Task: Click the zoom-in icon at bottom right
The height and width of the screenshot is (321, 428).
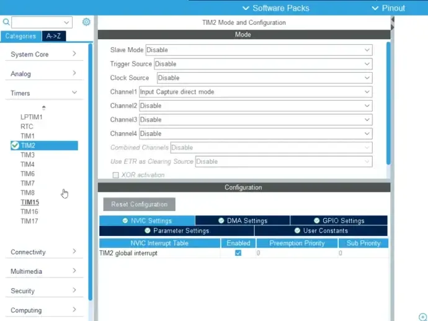Action: pyautogui.click(x=422, y=317)
